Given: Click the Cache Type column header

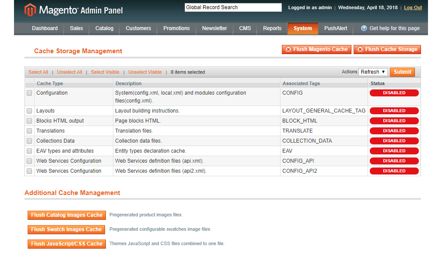Looking at the screenshot, I should 50,83.
